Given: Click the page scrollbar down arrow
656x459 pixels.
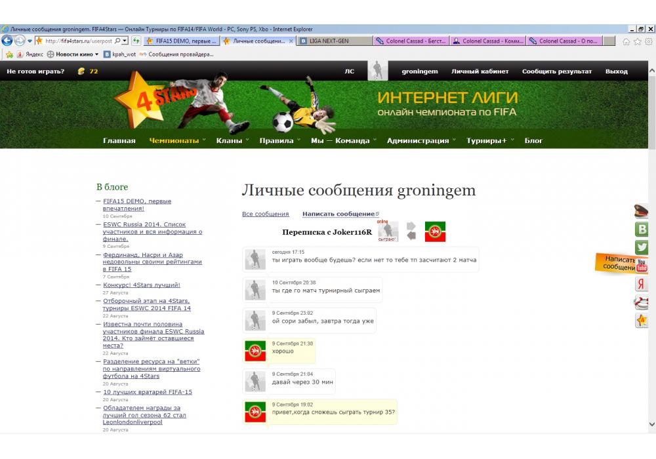Looking at the screenshot, I should click(x=652, y=424).
